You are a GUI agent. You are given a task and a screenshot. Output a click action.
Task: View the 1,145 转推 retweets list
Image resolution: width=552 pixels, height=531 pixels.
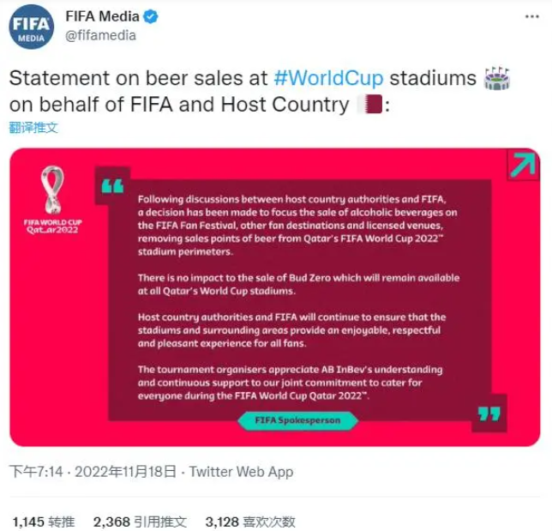[x=44, y=521]
